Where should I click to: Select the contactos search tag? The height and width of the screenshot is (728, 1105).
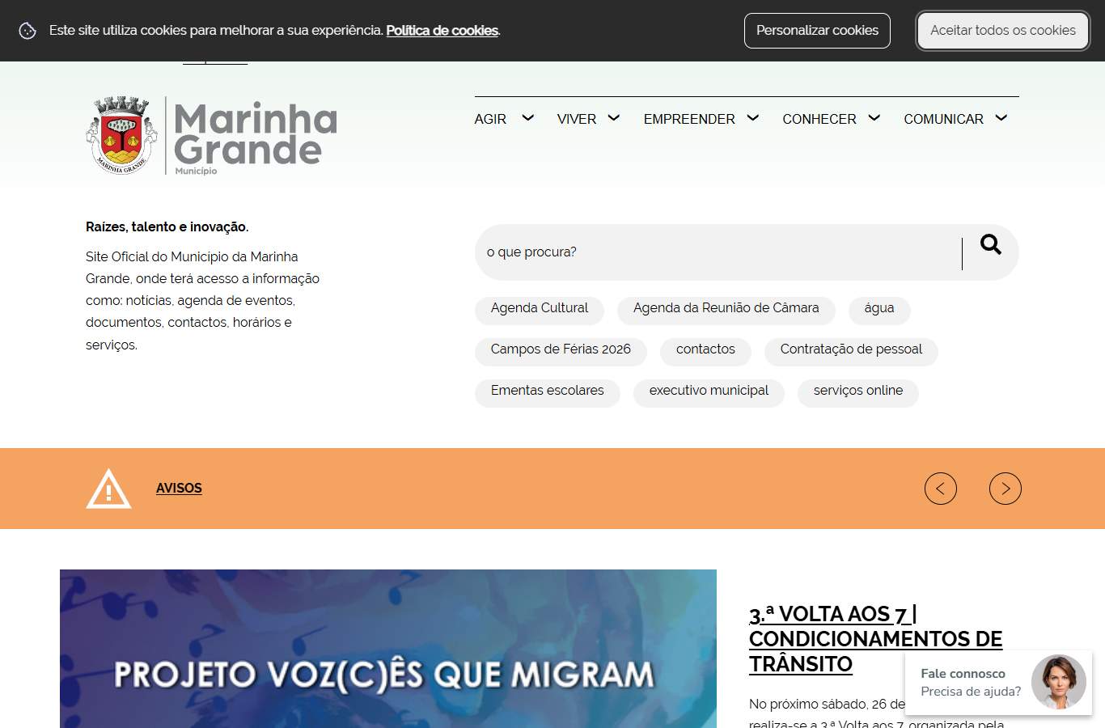coord(705,350)
